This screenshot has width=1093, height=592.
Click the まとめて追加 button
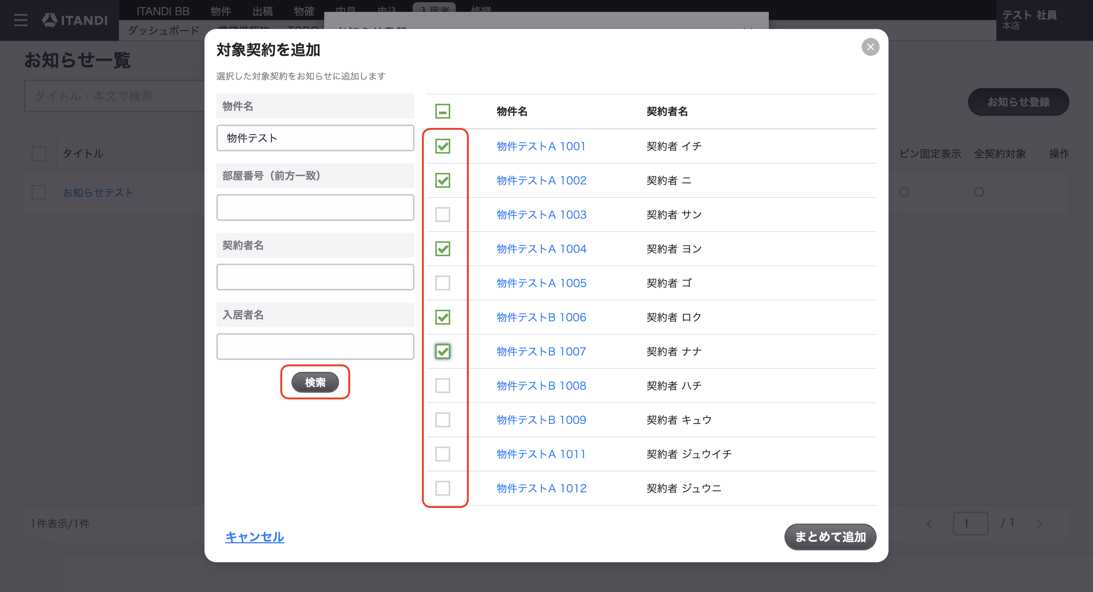tap(830, 537)
